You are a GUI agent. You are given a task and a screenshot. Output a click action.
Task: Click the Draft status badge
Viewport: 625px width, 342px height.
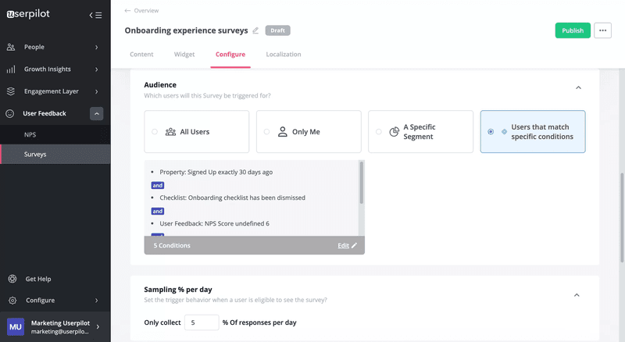[x=278, y=30]
